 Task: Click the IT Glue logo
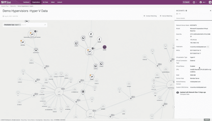[x=6, y=2]
